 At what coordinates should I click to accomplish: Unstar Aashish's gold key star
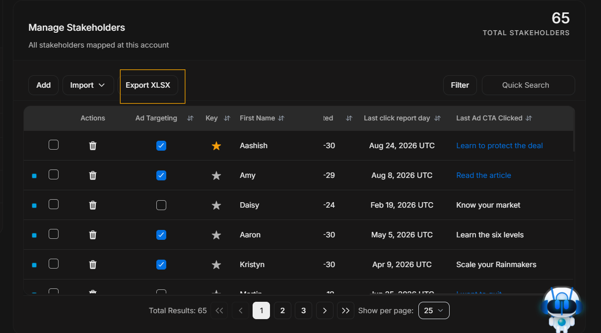click(216, 146)
